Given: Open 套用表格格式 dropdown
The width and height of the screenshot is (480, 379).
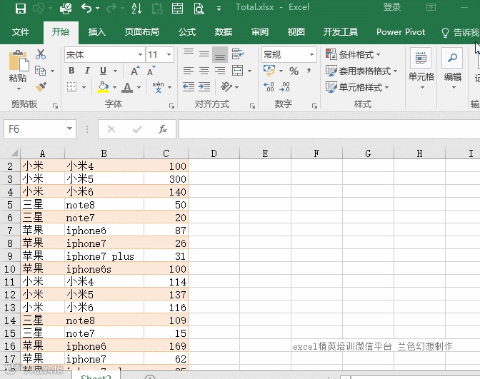Looking at the screenshot, I should point(361,71).
